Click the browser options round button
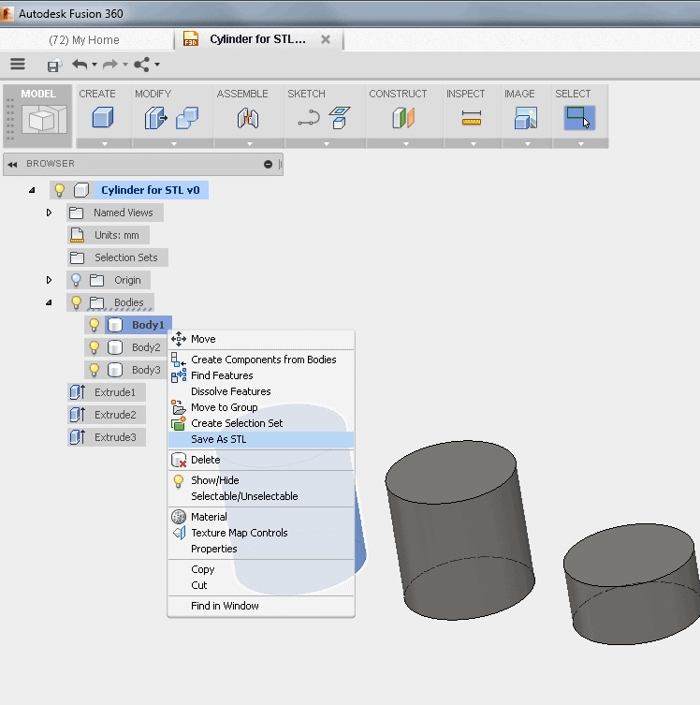 (x=269, y=164)
